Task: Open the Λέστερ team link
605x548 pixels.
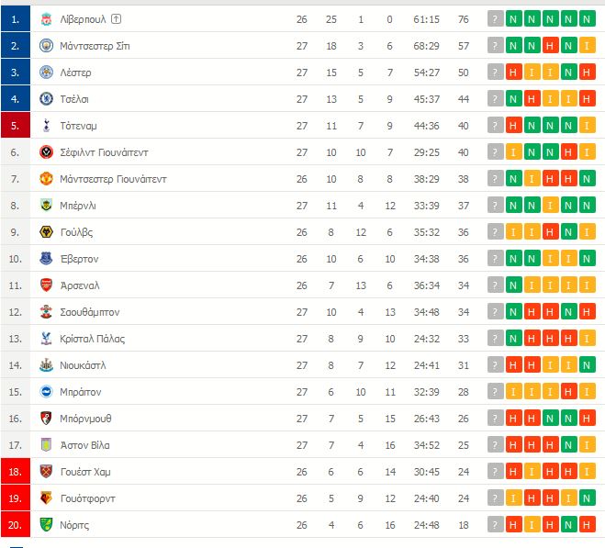Action: (x=75, y=73)
